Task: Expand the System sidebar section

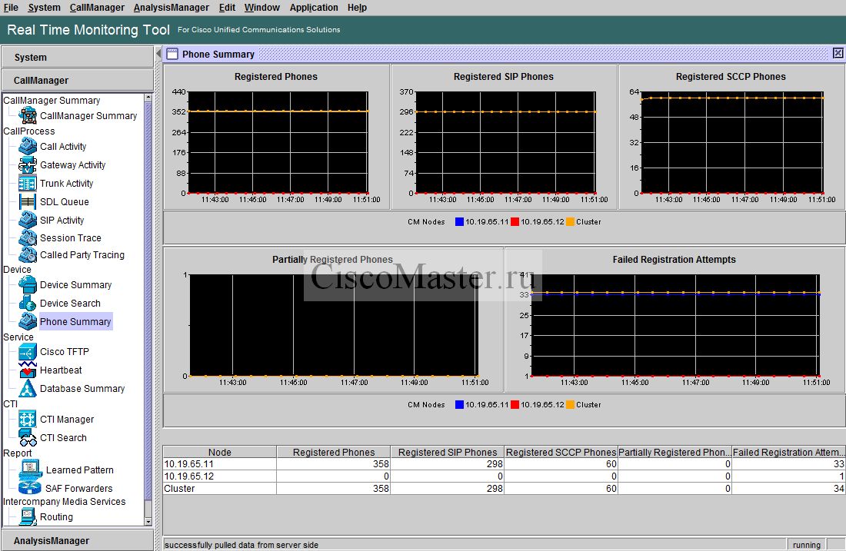Action: click(78, 57)
